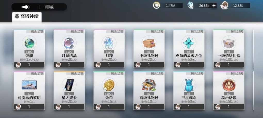Tap the blue crystal currency icon
Image resolution: width=263 pixels, height=118 pixels.
click(190, 5)
